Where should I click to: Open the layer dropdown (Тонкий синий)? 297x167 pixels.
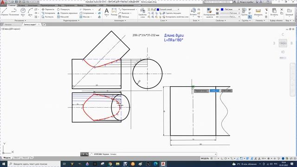click(178, 9)
